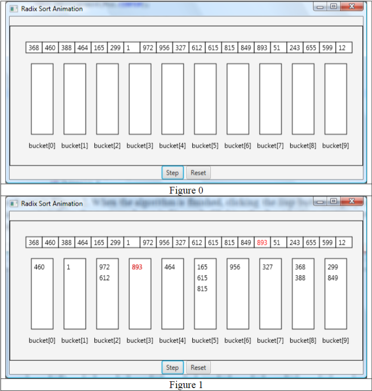
Task: Click the empty bucket[5] box in Figure 0
Action: click(x=205, y=99)
